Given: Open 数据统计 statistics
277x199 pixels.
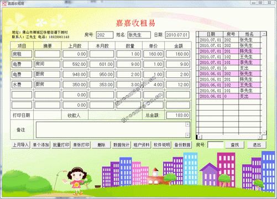Looking at the screenshot, I should (x=121, y=145).
